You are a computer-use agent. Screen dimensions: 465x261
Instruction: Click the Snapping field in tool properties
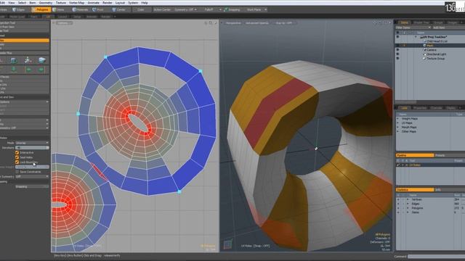(x=31, y=187)
